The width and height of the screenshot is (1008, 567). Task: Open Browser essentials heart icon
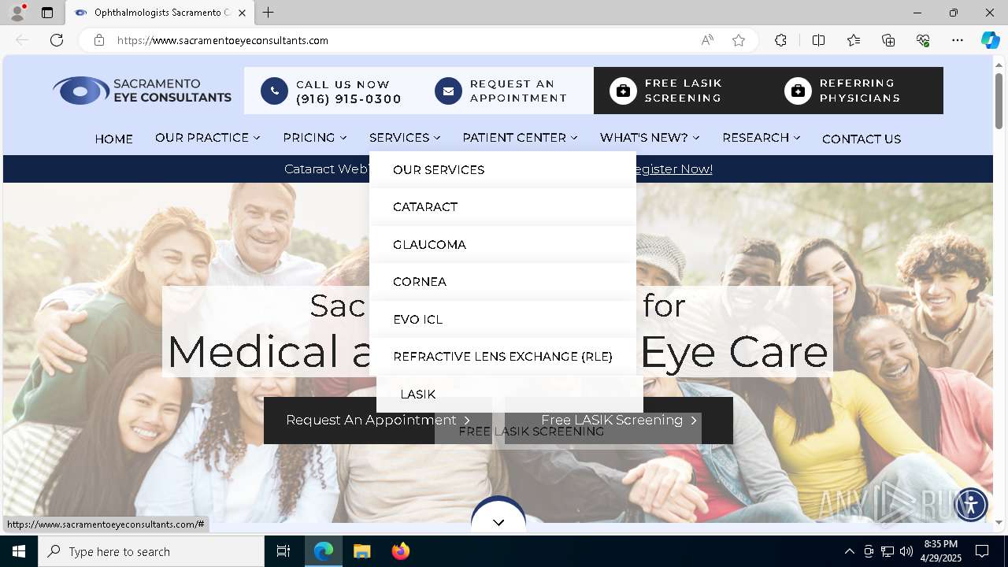[923, 40]
